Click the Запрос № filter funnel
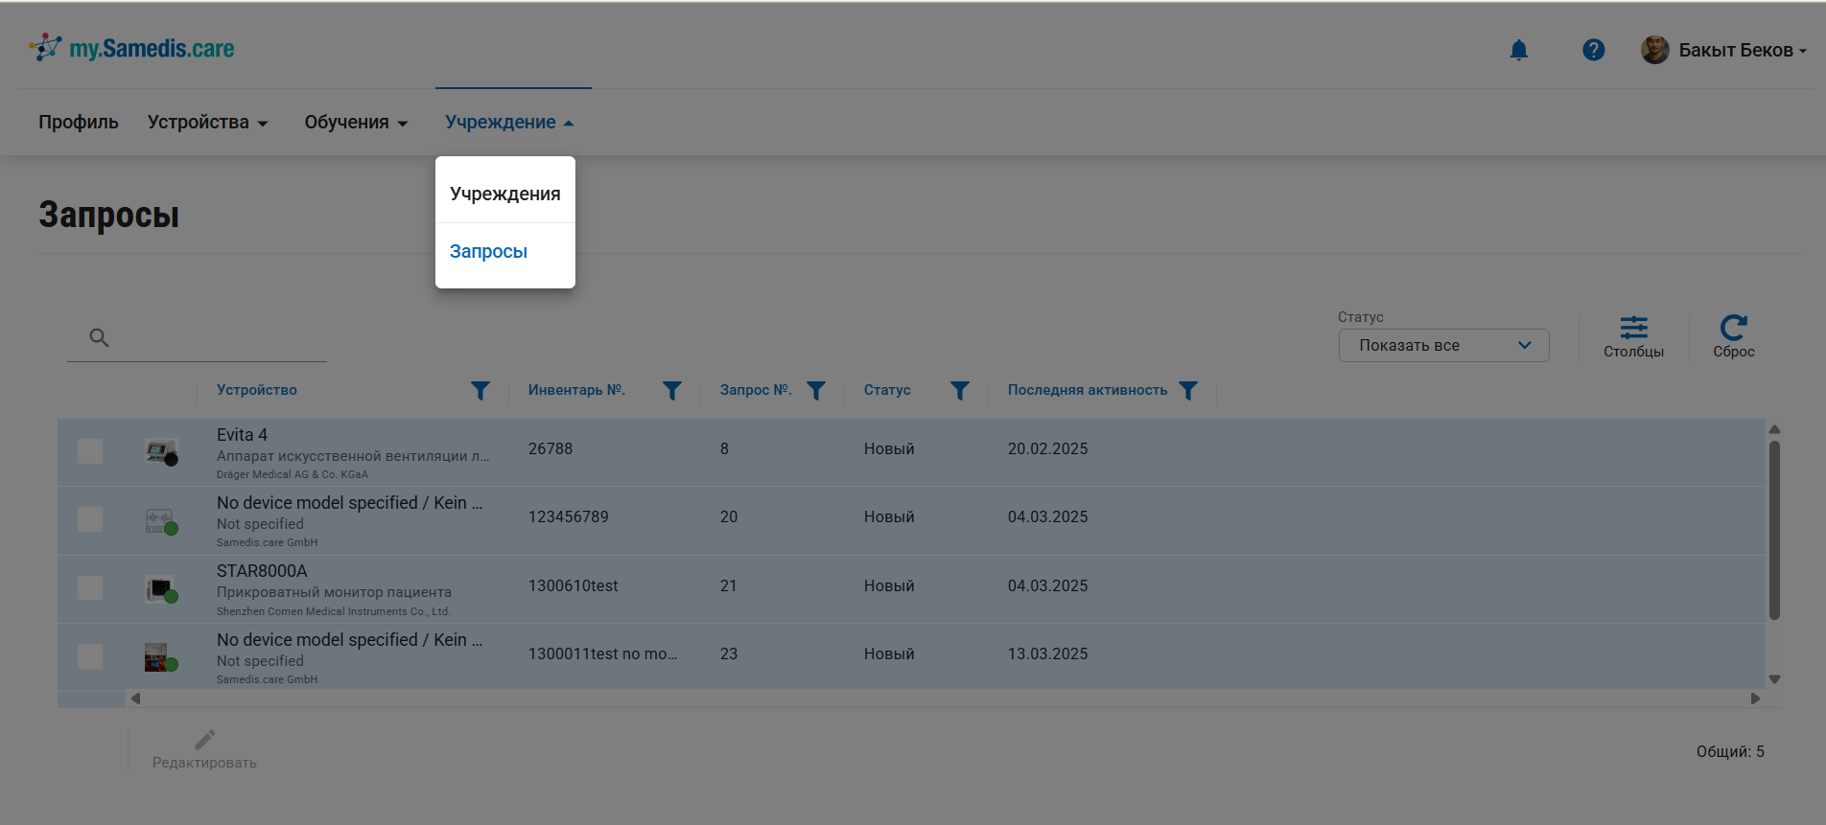The height and width of the screenshot is (825, 1826). tap(816, 390)
